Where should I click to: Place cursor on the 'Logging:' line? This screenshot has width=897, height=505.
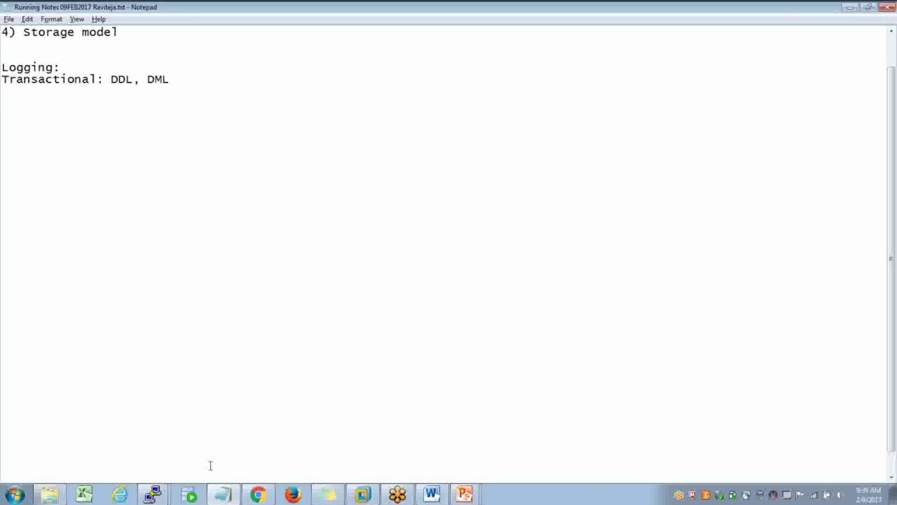click(x=30, y=67)
